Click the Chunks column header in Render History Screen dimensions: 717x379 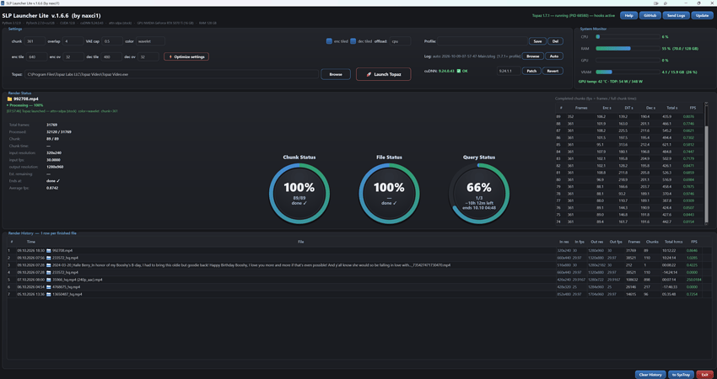pyautogui.click(x=651, y=242)
